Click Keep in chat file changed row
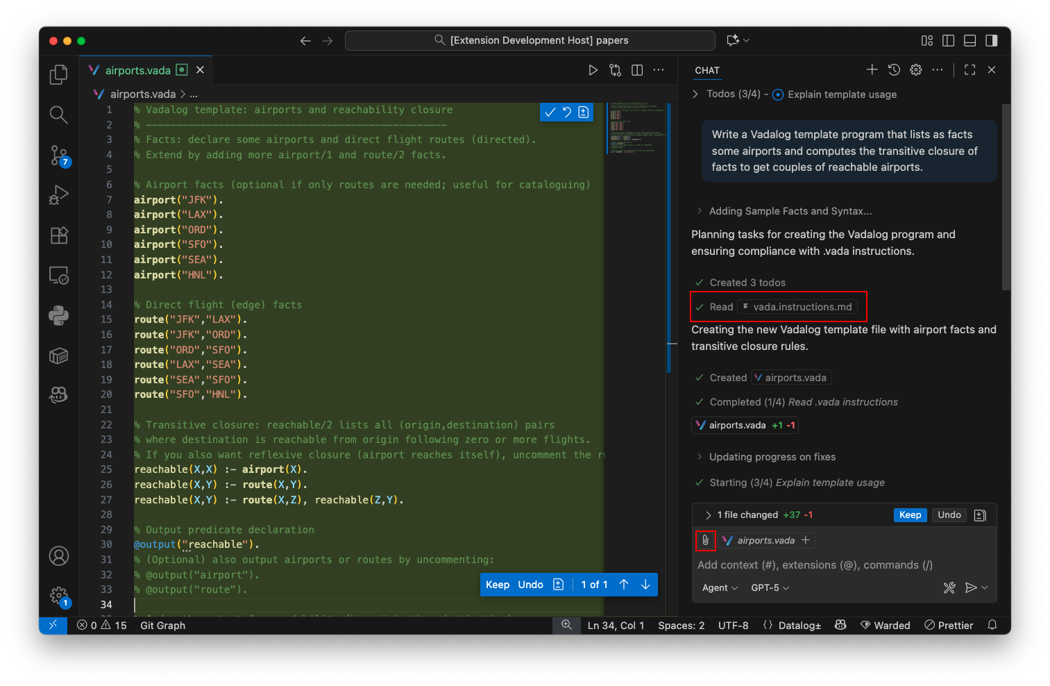Viewport: 1050px width, 686px height. click(x=910, y=515)
